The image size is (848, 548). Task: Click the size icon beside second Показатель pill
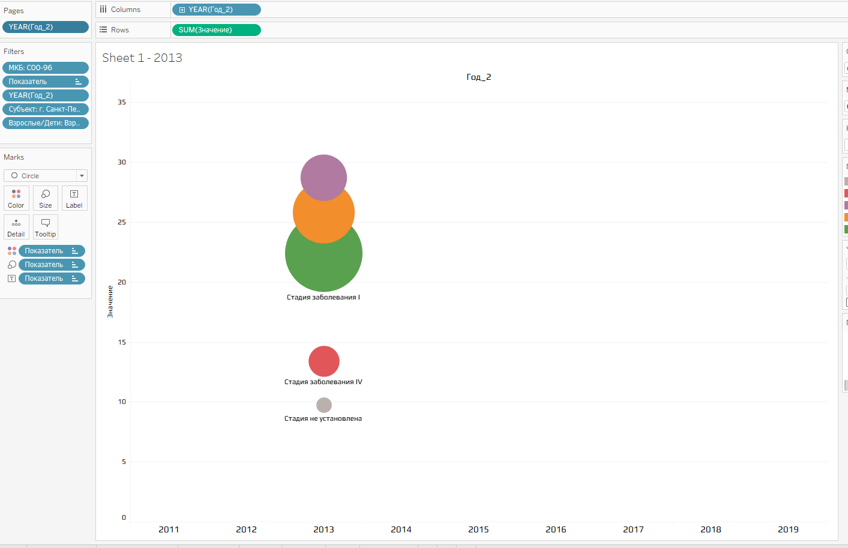(11, 265)
